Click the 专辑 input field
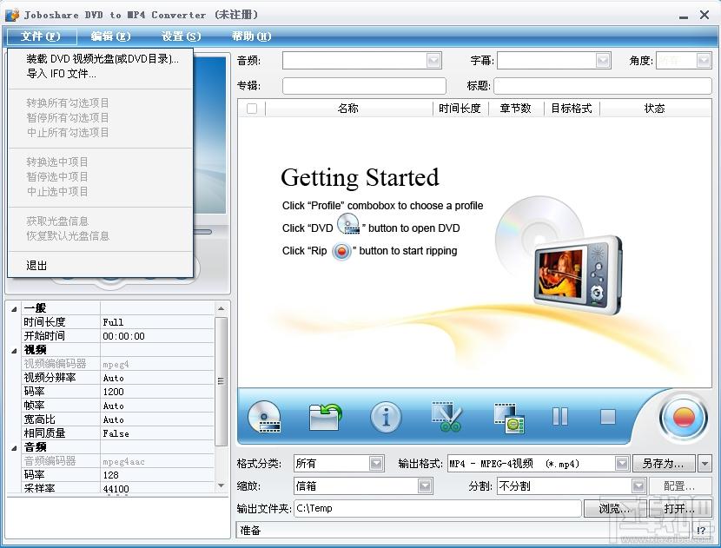721x548 pixels. [x=364, y=85]
